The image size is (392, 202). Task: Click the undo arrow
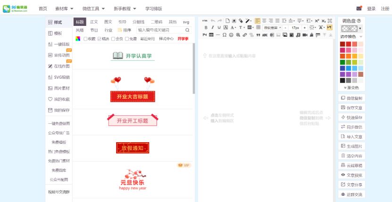click(x=213, y=21)
